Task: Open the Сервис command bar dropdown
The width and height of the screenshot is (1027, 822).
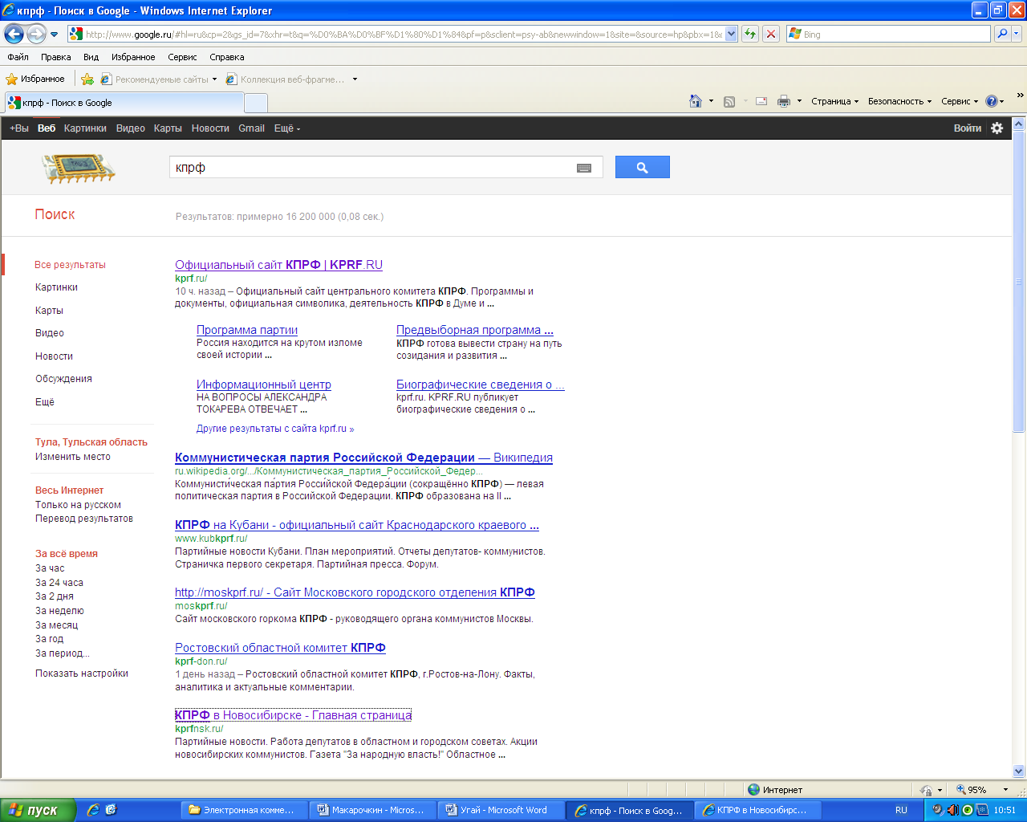Action: (960, 101)
